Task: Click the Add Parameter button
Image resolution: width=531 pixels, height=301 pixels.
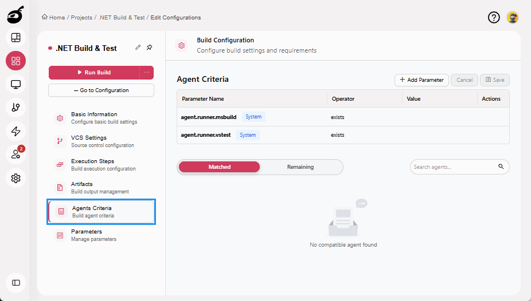Action: point(421,80)
